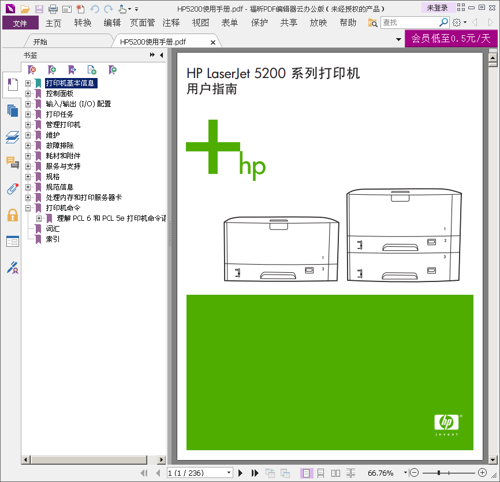The image size is (500, 482).
Task: Select the 服务与支持 bookmark
Action: pos(63,166)
